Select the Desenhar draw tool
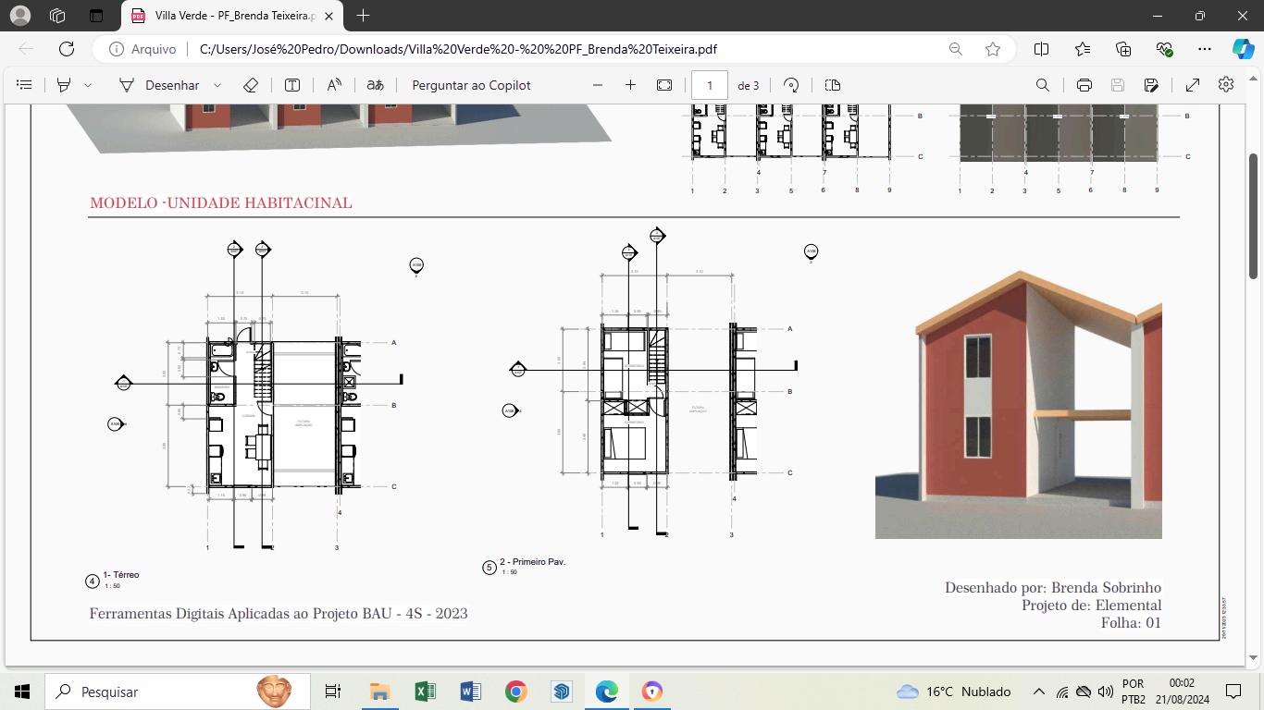The width and height of the screenshot is (1264, 710). pyautogui.click(x=159, y=85)
